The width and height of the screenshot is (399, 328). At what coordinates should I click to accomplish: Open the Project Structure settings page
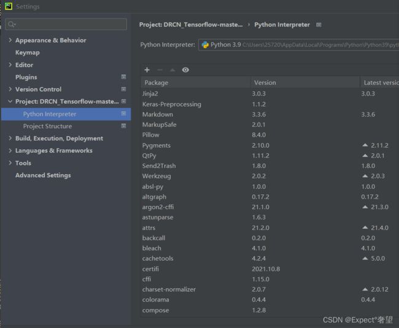(x=48, y=126)
